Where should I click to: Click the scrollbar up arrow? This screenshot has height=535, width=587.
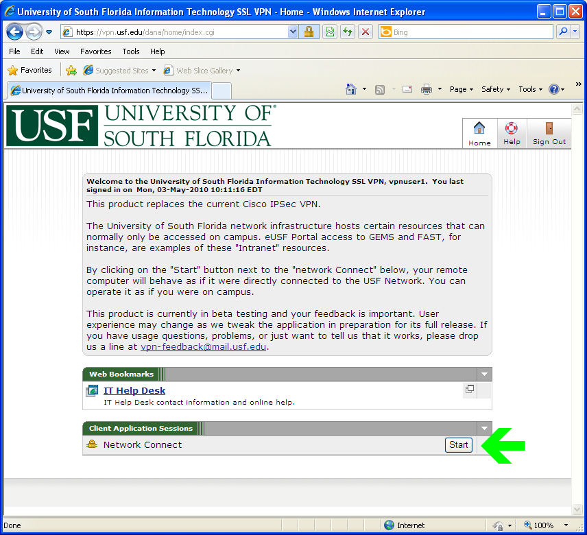click(x=577, y=109)
